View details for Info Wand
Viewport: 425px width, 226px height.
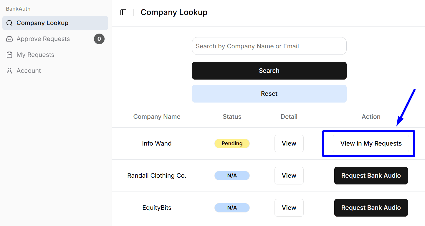[289, 143]
